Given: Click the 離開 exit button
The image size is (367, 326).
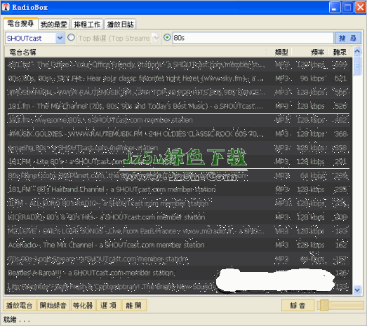Looking at the screenshot, I should point(134,305).
